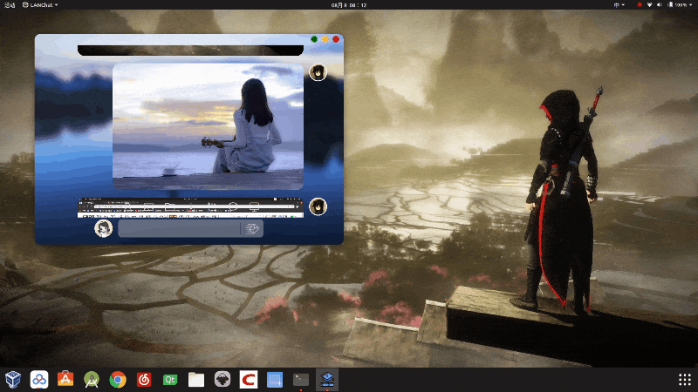Image resolution: width=698 pixels, height=392 pixels.
Task: Click the yellow window button of LANChat
Action: tap(325, 39)
